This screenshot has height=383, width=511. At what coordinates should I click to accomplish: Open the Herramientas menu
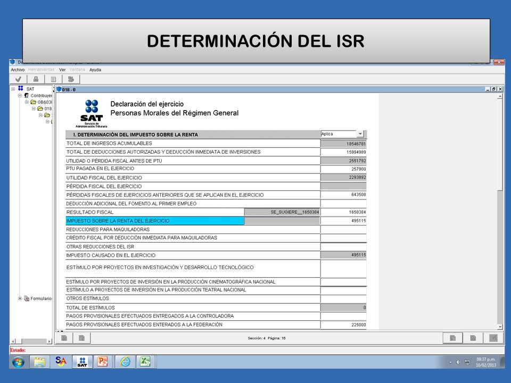point(41,70)
